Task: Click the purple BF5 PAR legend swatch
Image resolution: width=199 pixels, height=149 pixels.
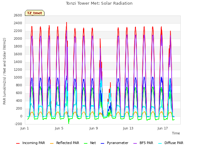Action: click(x=135, y=143)
